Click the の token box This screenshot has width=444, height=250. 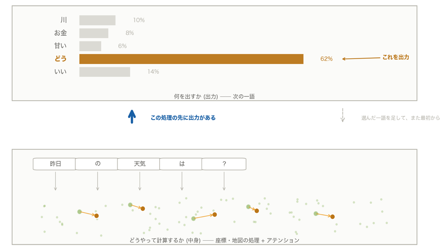click(97, 164)
